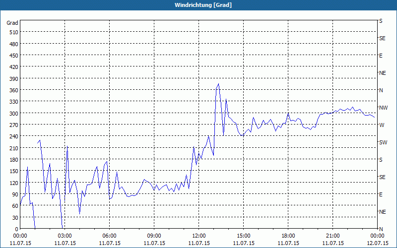Viewport: 397px width, 248px height.
Task: Click the 90 y-axis tick label
Action: click(14, 194)
